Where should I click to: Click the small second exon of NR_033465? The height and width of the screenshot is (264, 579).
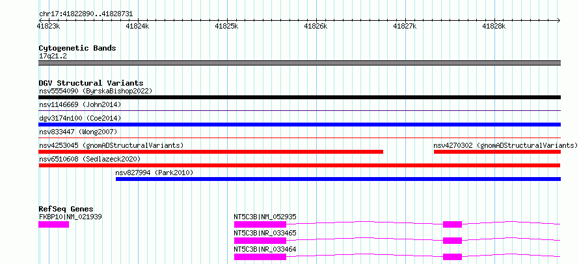pyautogui.click(x=452, y=241)
